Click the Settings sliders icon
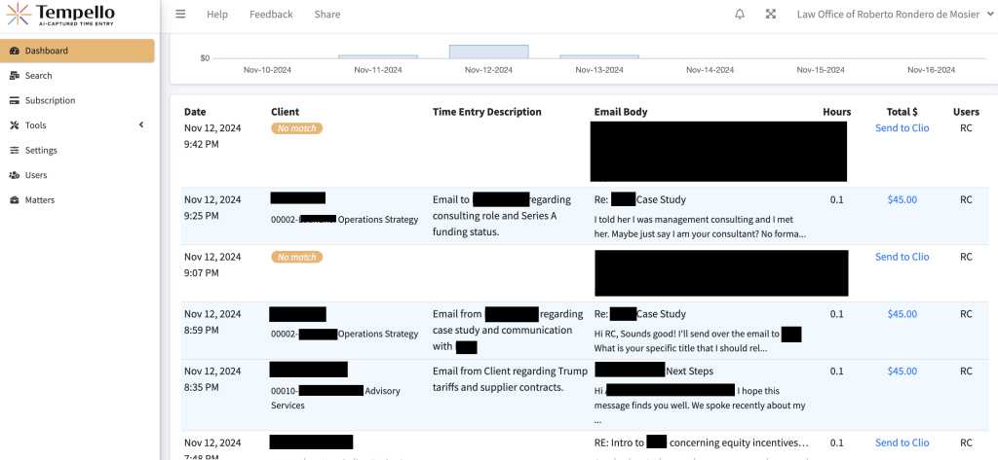998x460 pixels. [15, 151]
